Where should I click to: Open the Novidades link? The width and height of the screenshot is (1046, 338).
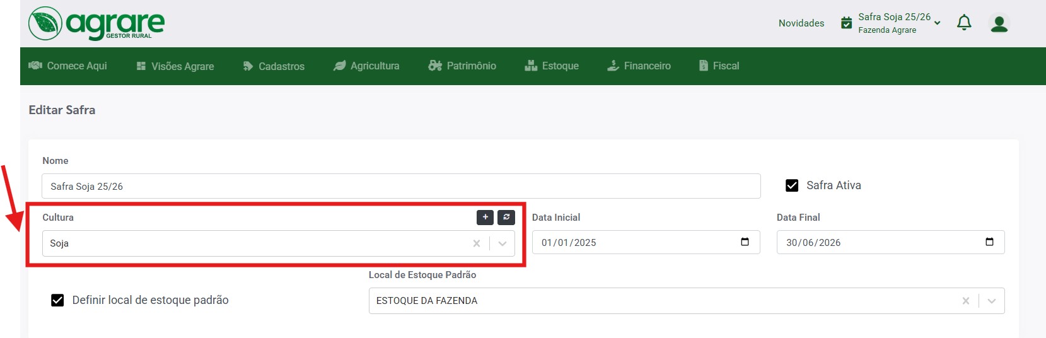[x=801, y=23]
